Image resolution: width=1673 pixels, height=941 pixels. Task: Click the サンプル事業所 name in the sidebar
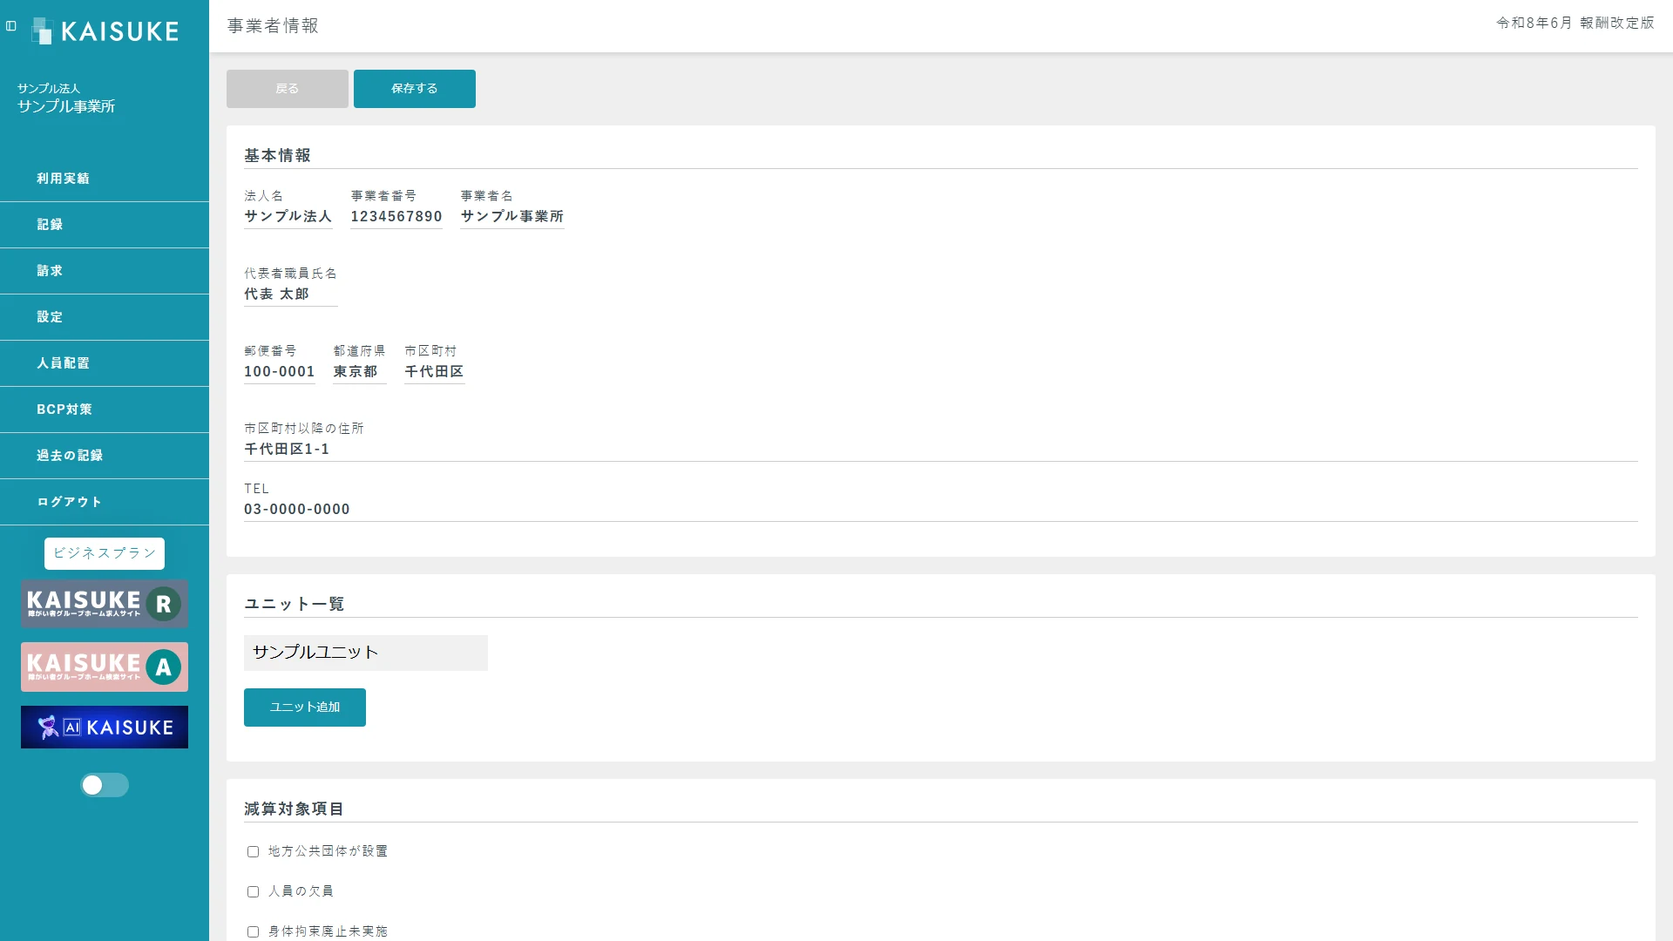click(x=66, y=106)
